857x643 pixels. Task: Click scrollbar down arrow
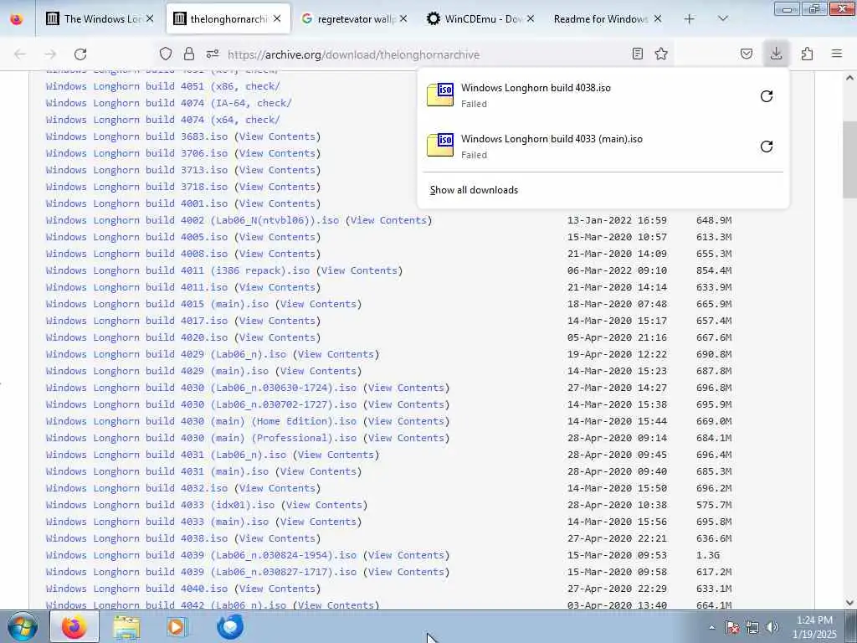[849, 603]
